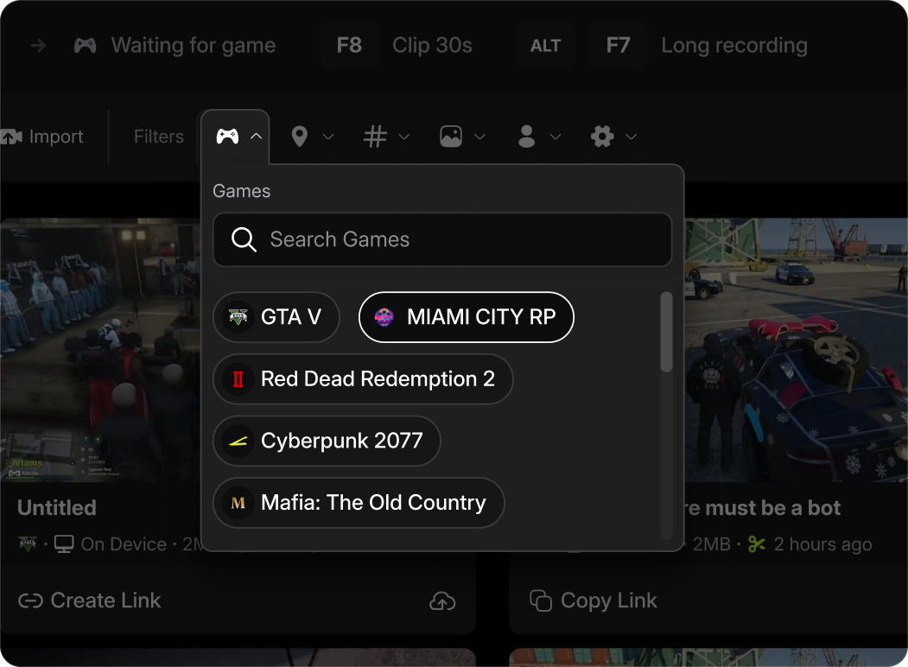The image size is (908, 667).
Task: Click the must be a bot clip title
Action: pos(763,508)
